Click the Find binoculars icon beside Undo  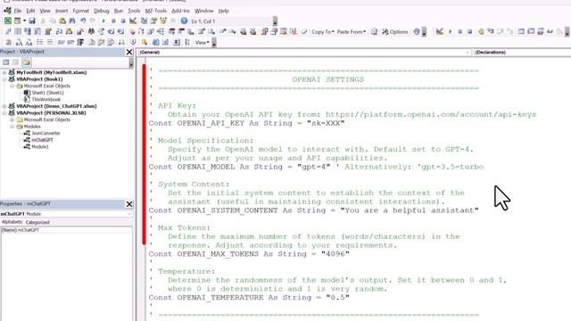(x=71, y=21)
